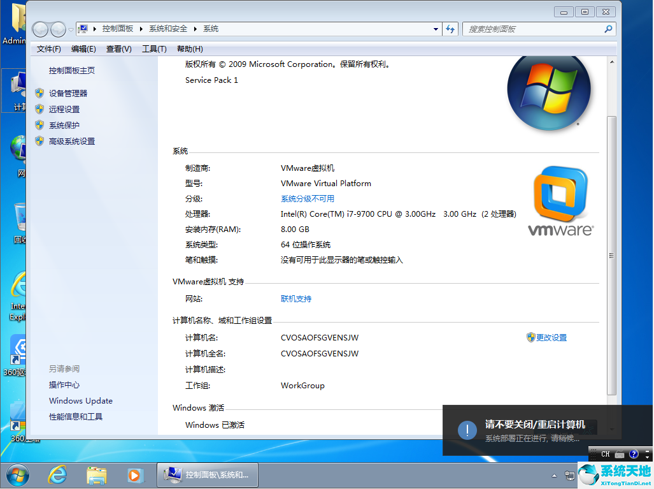Click the 8.00 GB memory value
The image size is (654, 489).
click(295, 230)
